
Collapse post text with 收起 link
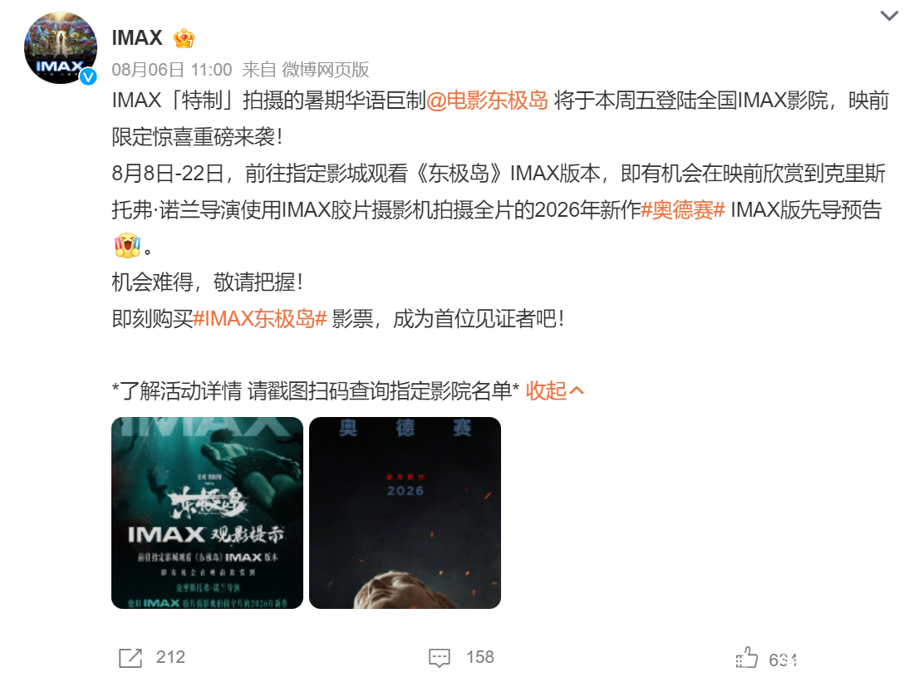(x=546, y=390)
